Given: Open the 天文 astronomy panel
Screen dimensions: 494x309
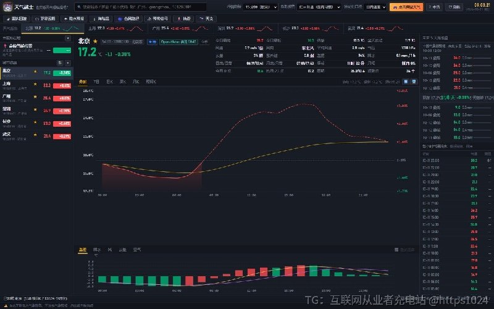Looking at the screenshot, I should pyautogui.click(x=206, y=19).
